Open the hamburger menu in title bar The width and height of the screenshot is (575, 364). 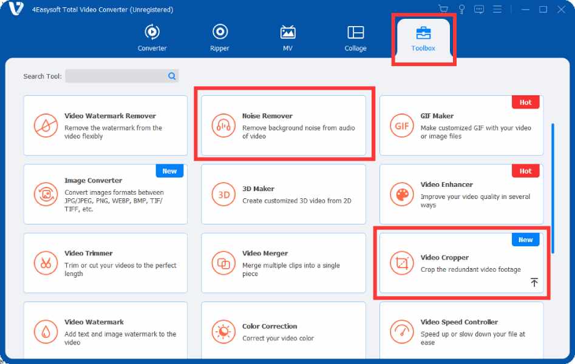[497, 9]
